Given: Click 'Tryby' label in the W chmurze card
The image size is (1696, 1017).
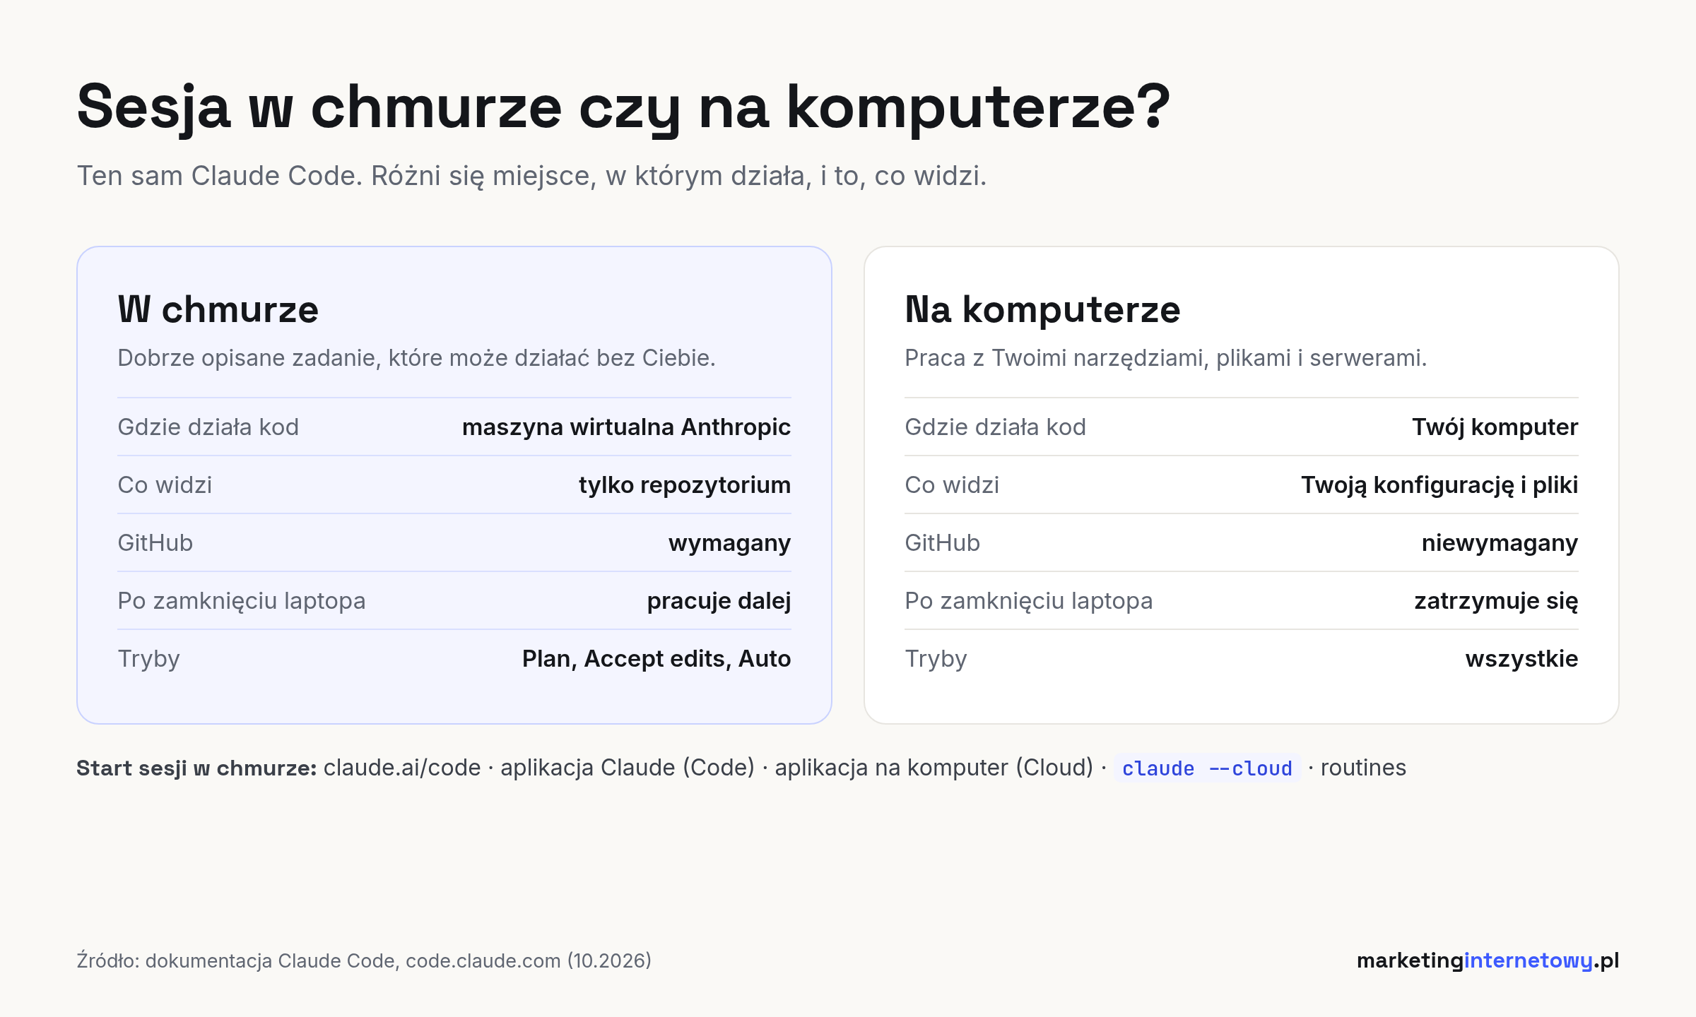Looking at the screenshot, I should coord(148,659).
